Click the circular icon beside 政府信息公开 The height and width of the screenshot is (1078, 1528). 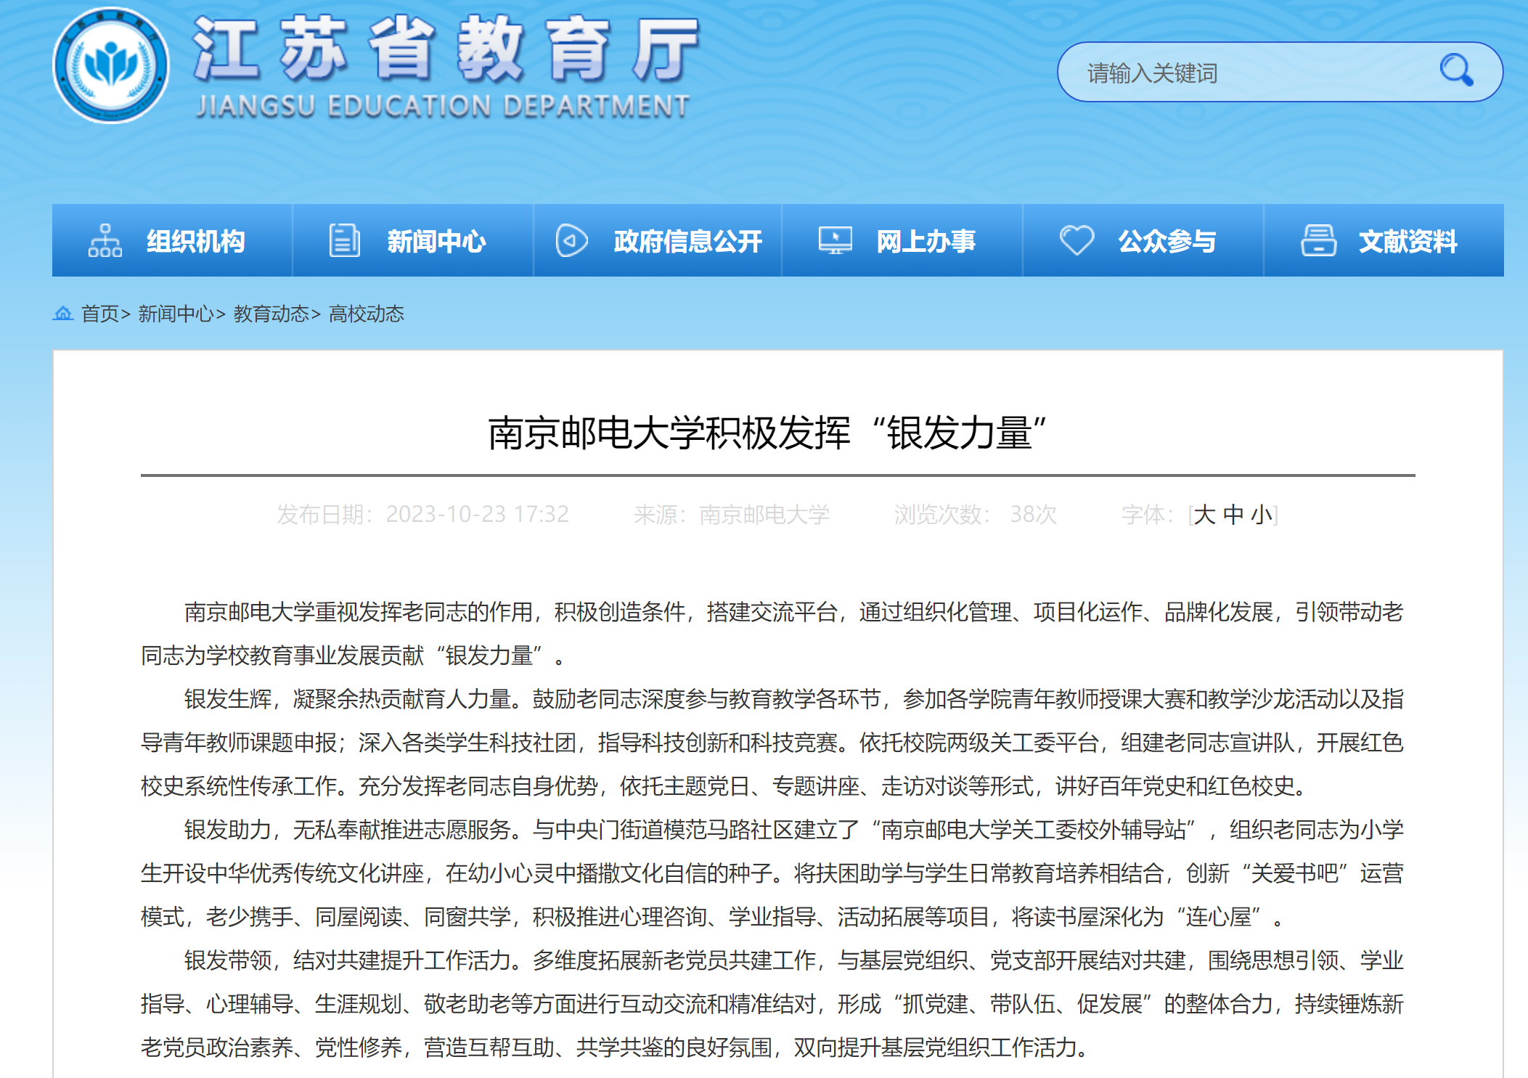(571, 240)
